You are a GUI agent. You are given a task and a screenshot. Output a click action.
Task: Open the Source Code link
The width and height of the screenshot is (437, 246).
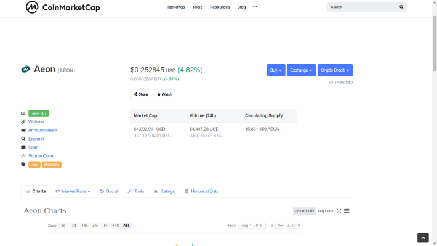pos(41,156)
